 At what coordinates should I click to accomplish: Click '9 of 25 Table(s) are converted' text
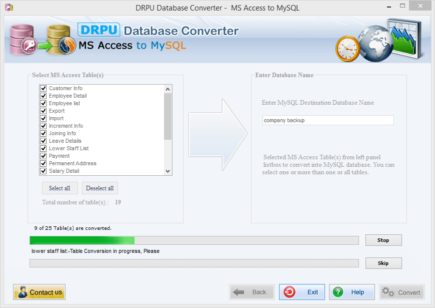(72, 228)
